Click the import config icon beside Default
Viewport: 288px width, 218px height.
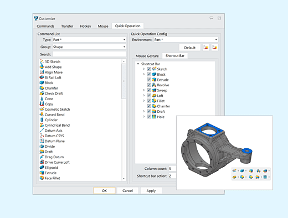(206, 48)
